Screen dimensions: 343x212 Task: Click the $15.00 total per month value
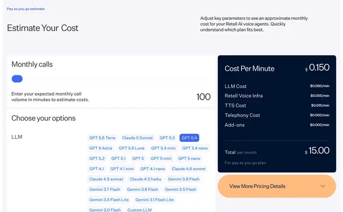coord(317,150)
